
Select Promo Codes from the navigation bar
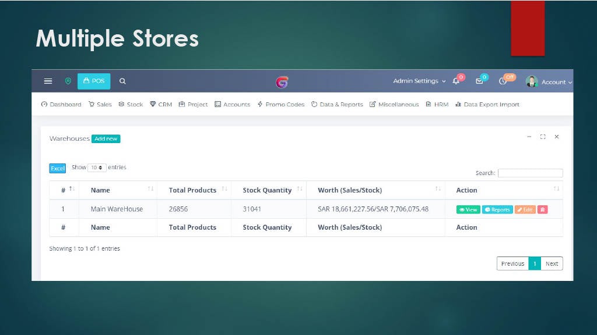[285, 104]
